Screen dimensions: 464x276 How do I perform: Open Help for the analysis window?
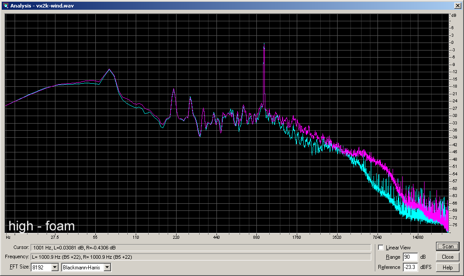click(448, 268)
